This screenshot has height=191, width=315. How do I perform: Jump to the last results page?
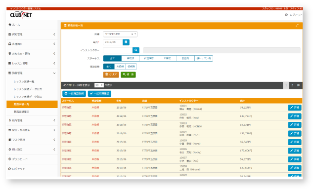[x=299, y=85]
